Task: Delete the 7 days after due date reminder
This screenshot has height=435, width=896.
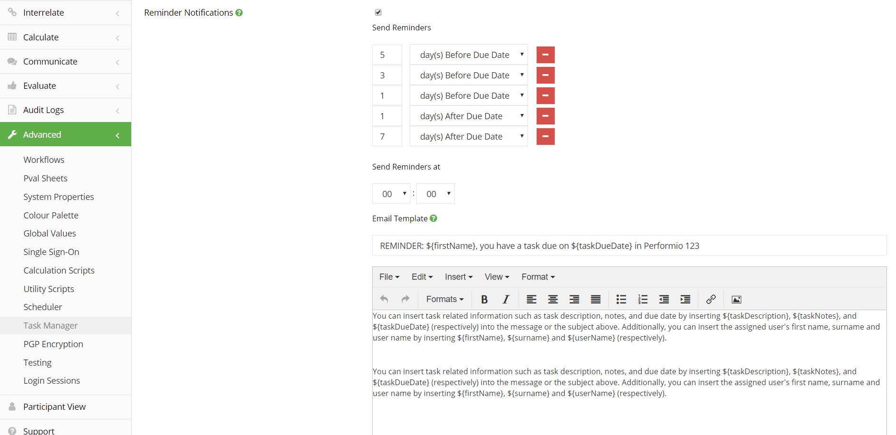Action: point(546,136)
